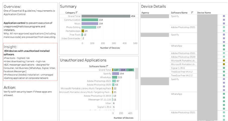Viewport: 228px width, 121px height.
Task: Select the Communication bar in Summary chart
Action: click(x=90, y=20)
